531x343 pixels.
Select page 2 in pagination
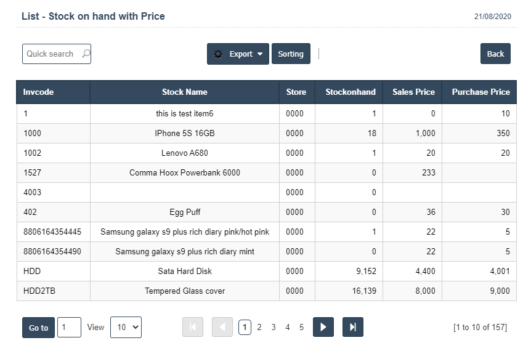pos(259,328)
